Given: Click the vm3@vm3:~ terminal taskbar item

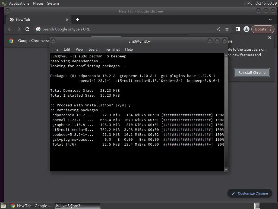Looking at the screenshot, I should click(x=78, y=206).
